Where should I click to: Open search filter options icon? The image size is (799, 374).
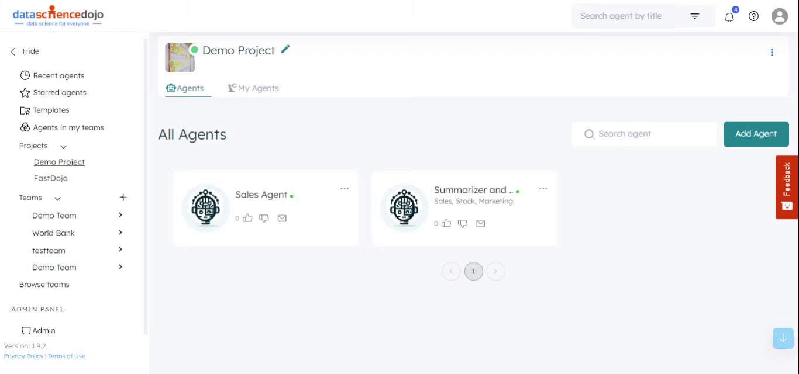point(695,16)
